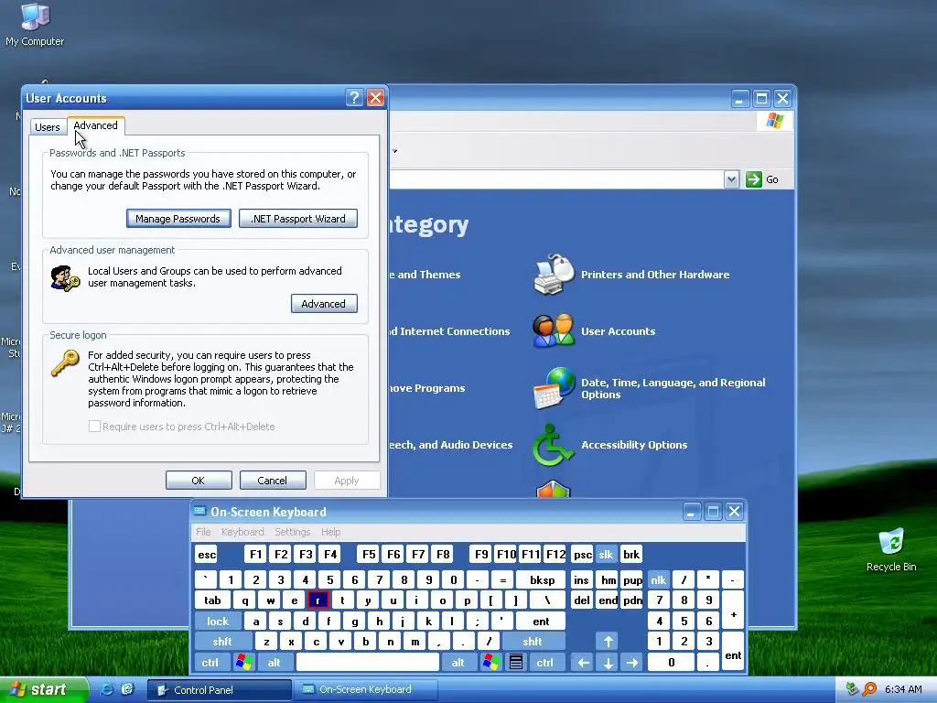This screenshot has height=703, width=937.
Task: Click the tab key on keyboard
Action: [x=212, y=600]
